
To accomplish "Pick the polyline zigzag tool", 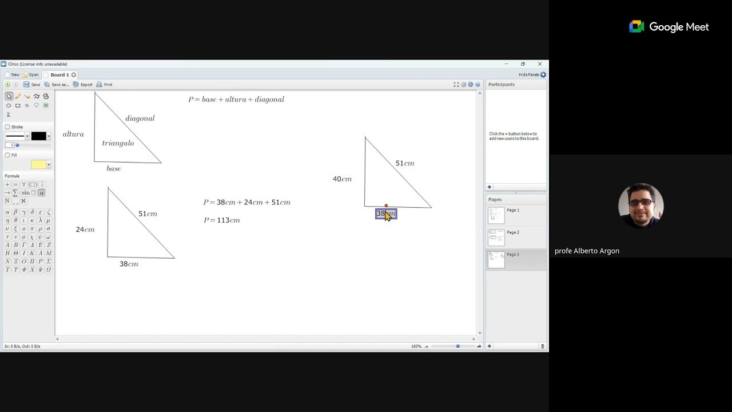I will [x=37, y=96].
